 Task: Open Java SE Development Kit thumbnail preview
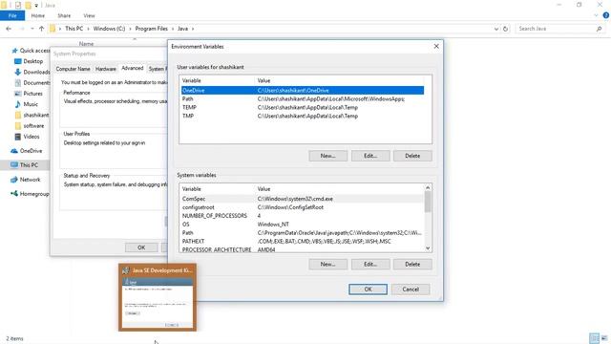click(158, 297)
